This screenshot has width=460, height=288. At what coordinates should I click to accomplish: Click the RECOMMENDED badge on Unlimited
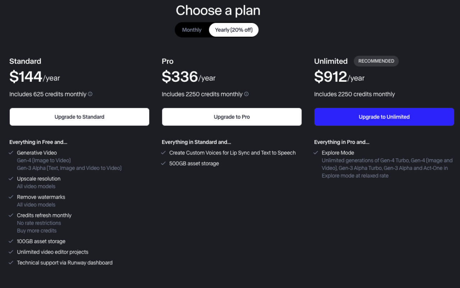point(376,61)
